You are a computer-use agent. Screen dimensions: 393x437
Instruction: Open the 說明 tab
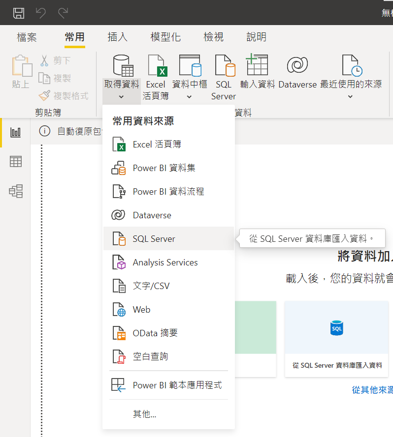[256, 37]
